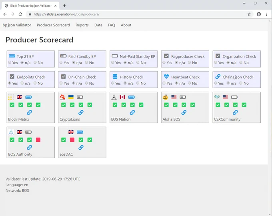This screenshot has width=272, height=216.
Task: Select Yes for Not-Paid Standby BP
Action: tap(112, 62)
